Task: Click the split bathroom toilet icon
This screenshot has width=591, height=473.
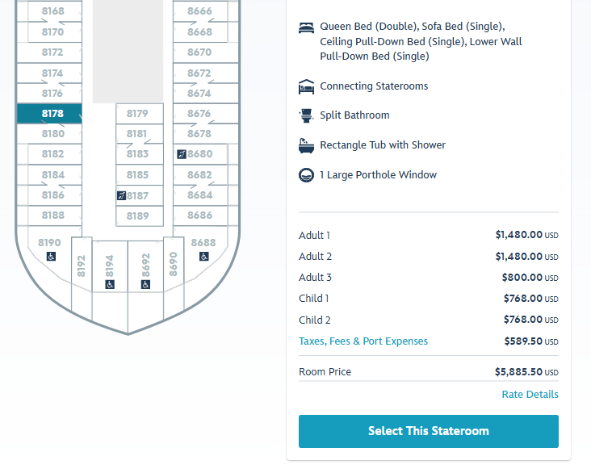Action: 306,115
